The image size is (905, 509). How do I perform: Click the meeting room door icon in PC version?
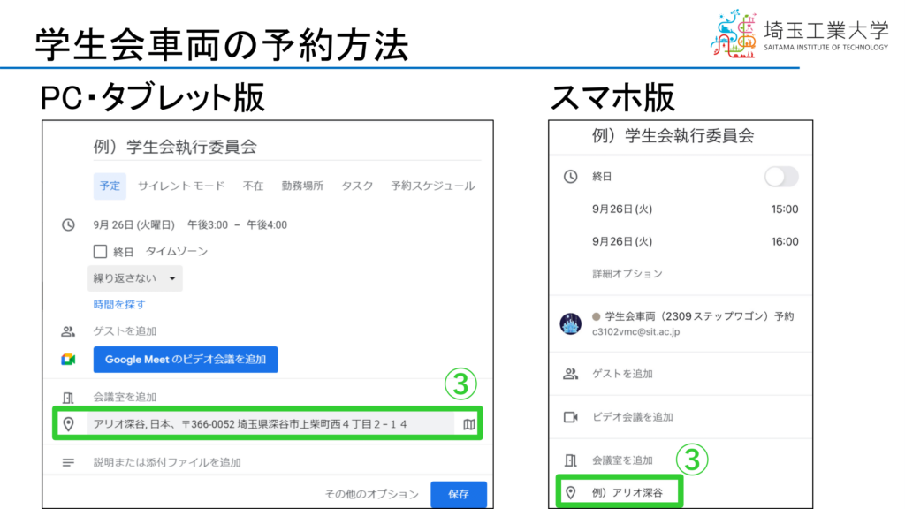(x=68, y=398)
